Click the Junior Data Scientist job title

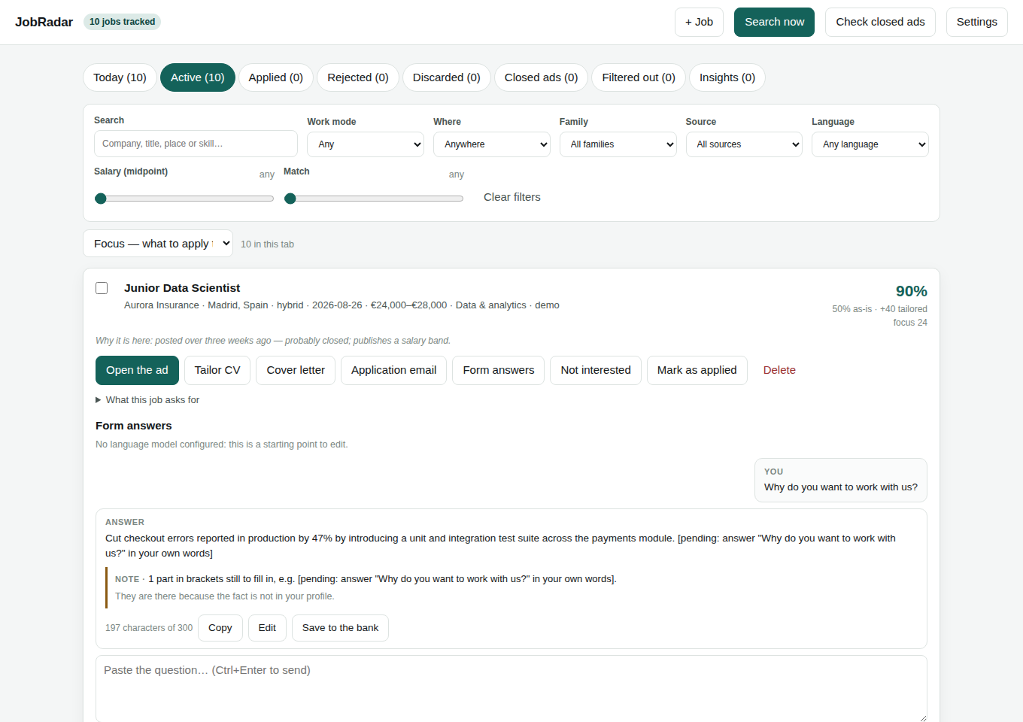coord(182,288)
